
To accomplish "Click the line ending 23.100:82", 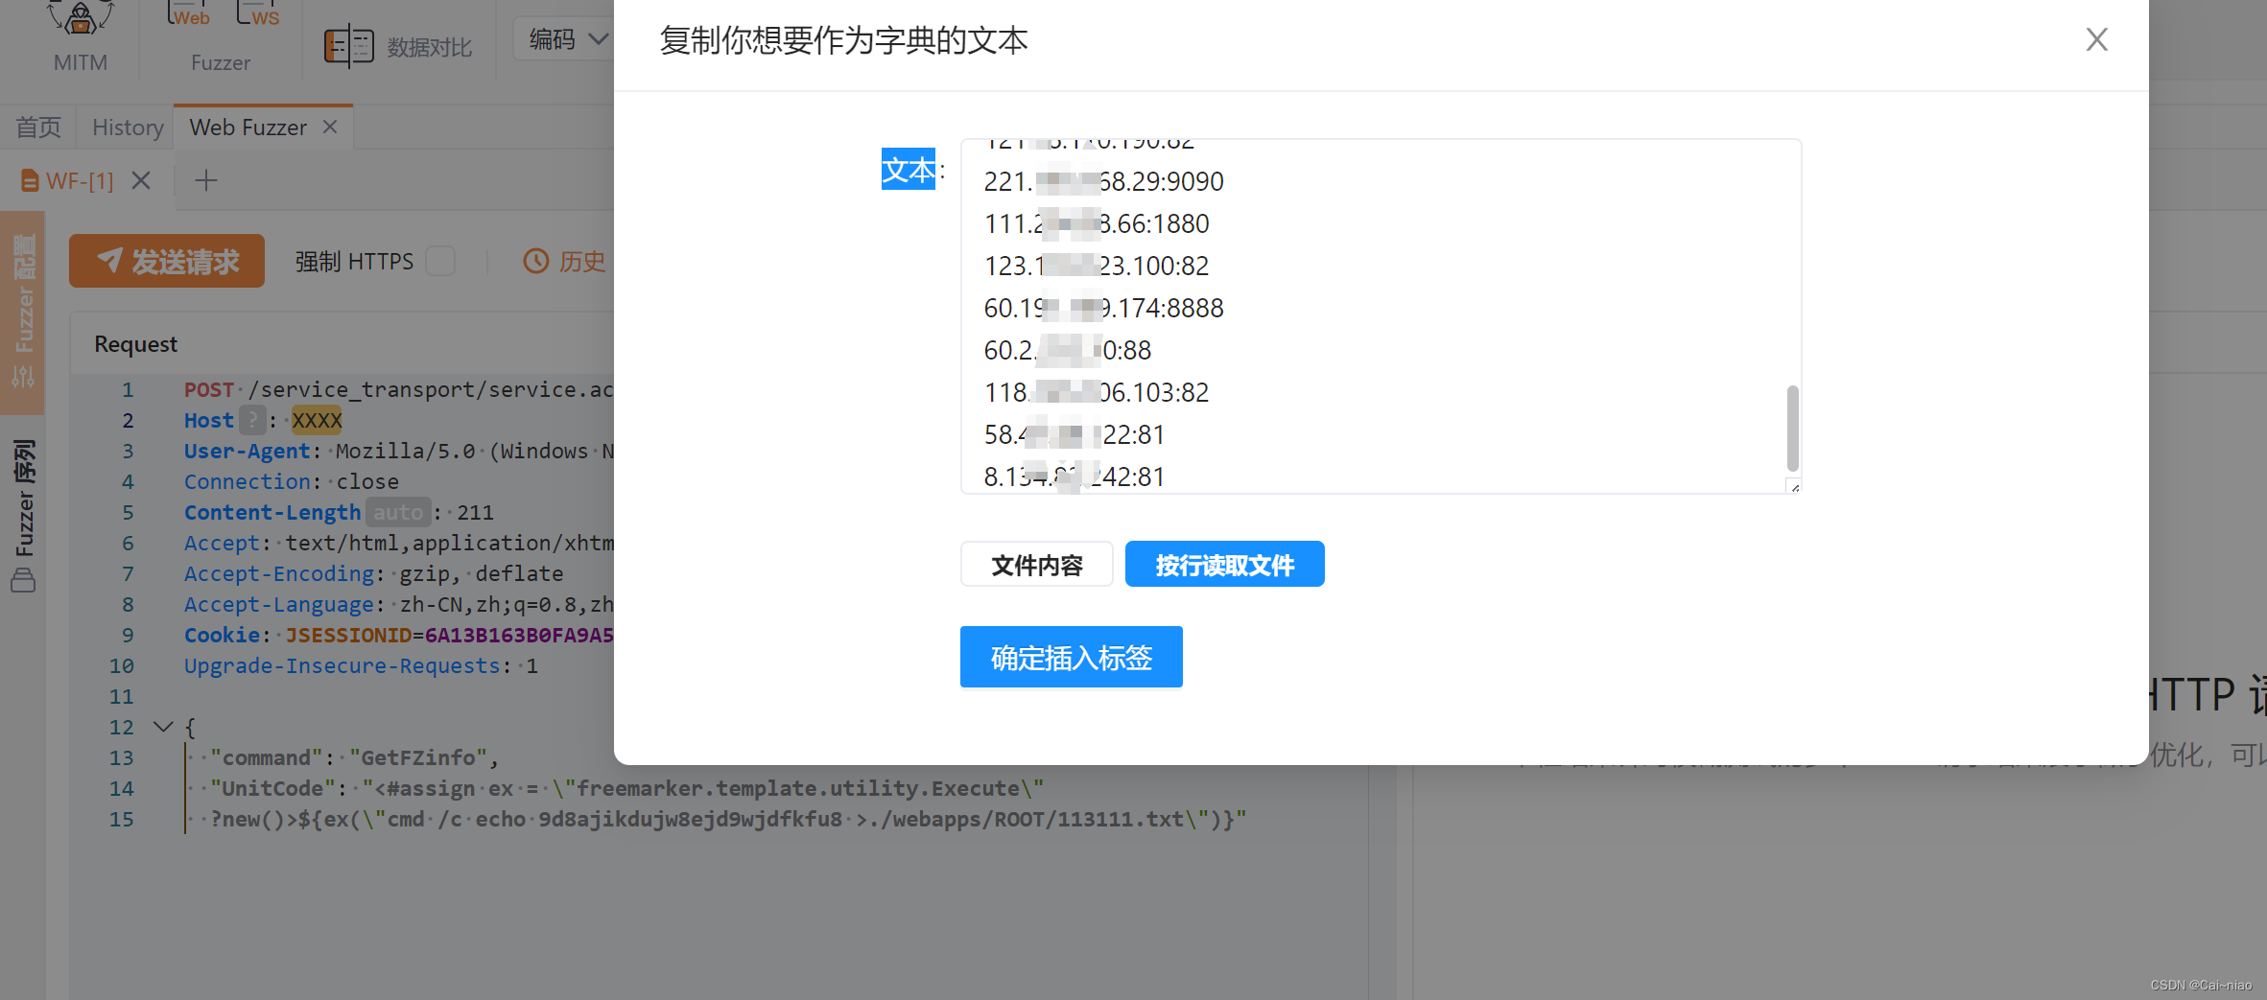I will [x=1097, y=266].
